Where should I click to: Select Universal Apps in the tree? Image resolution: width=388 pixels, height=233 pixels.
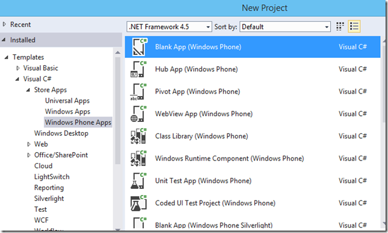67,101
